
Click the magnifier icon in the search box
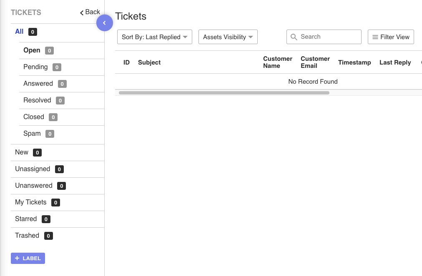295,37
